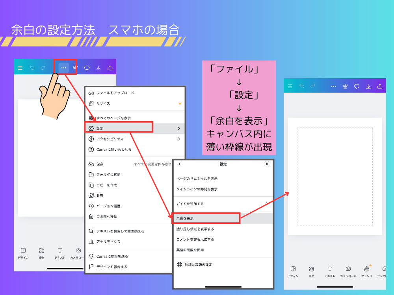Go back using the settings panel chevron

point(179,164)
